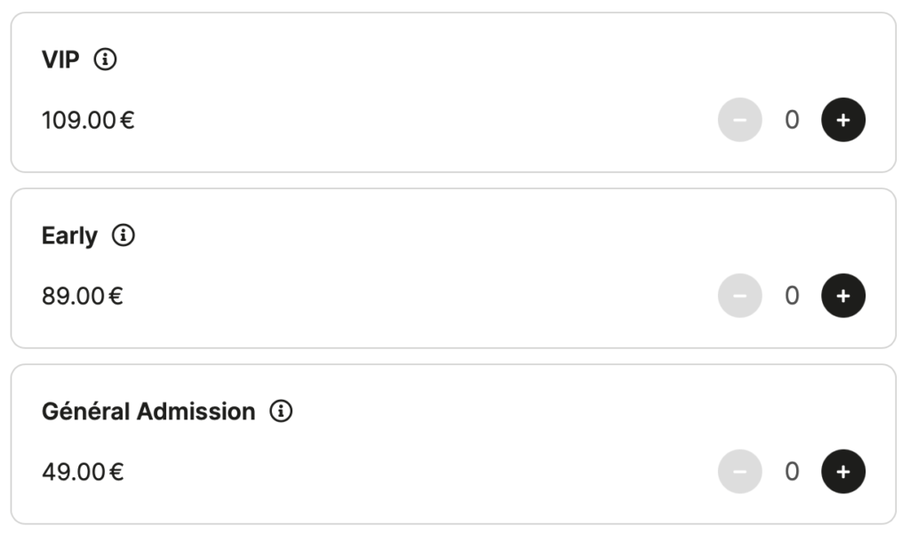Show info for the Early ticket
This screenshot has height=535, width=910.
pyautogui.click(x=124, y=236)
